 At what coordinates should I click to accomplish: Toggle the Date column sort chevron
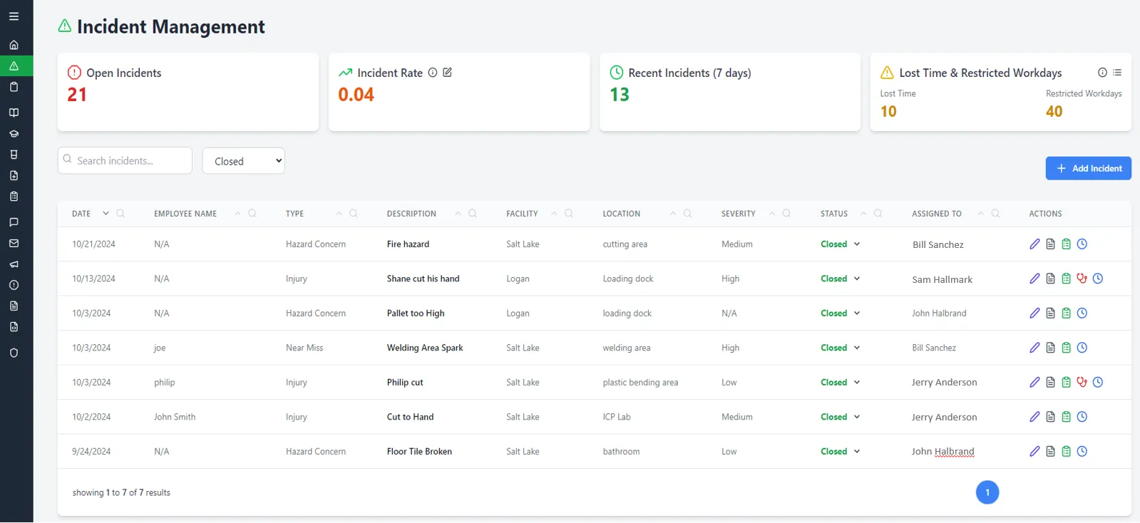106,213
